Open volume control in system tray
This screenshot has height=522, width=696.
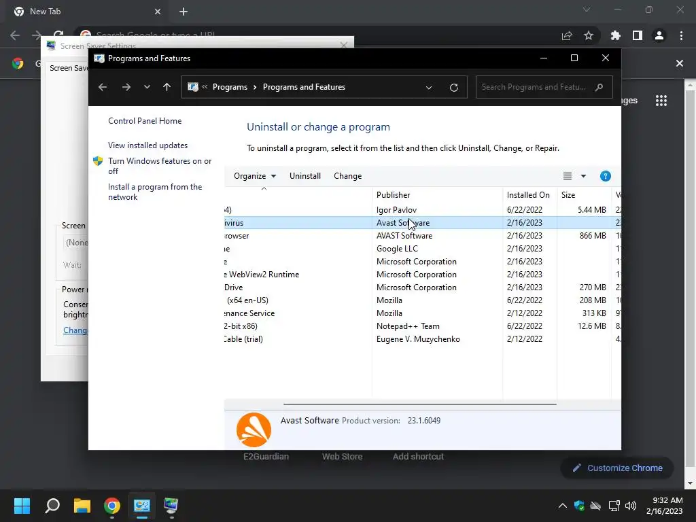click(x=630, y=506)
